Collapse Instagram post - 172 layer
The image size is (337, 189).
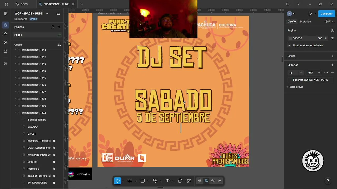[x=15, y=113]
